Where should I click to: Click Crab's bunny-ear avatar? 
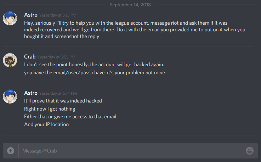point(10,60)
